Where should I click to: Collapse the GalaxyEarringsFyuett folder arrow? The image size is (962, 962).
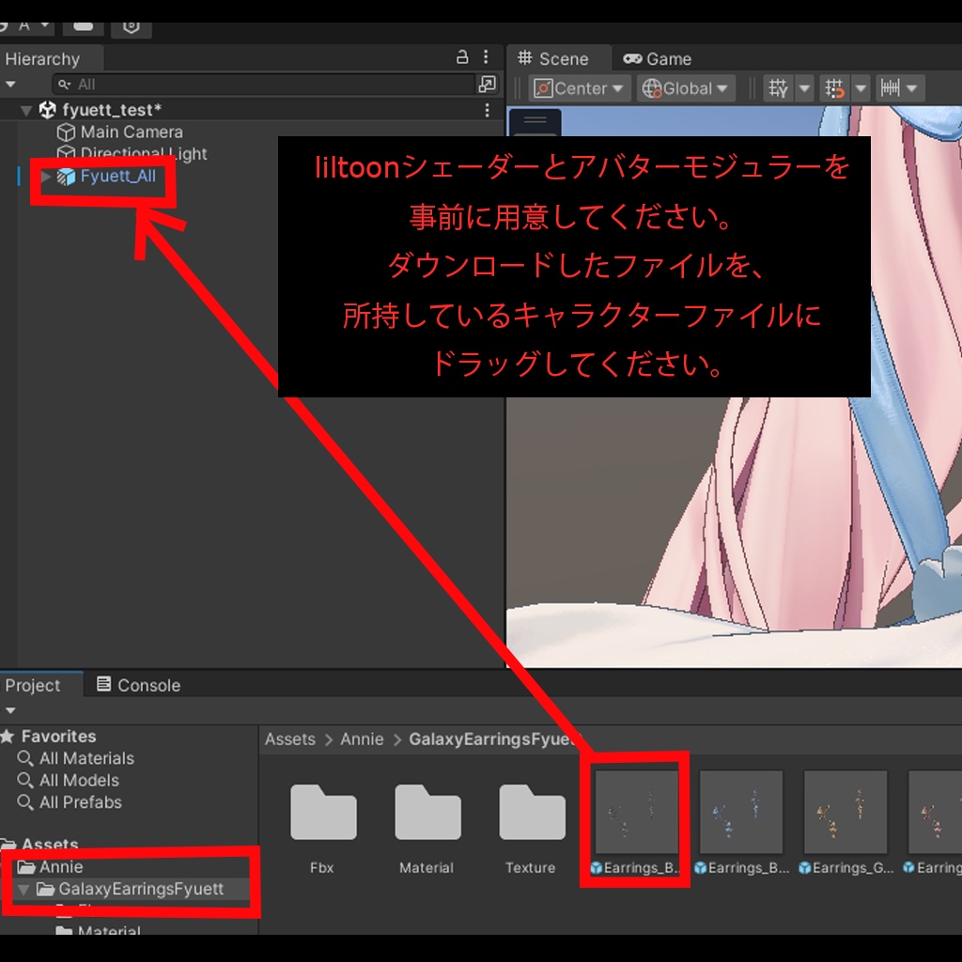click(23, 889)
